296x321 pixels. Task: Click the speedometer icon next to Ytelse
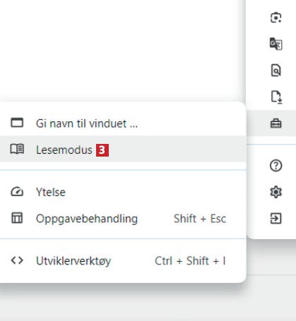(x=17, y=192)
